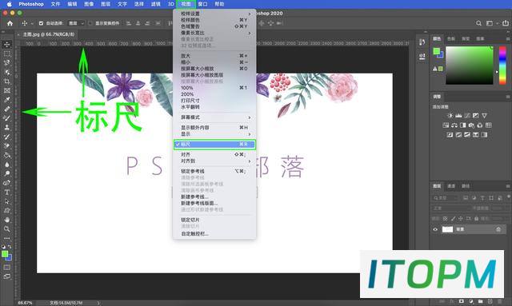Select the Blur tool
Image resolution: width=512 pixels, height=306 pixels.
(7, 165)
